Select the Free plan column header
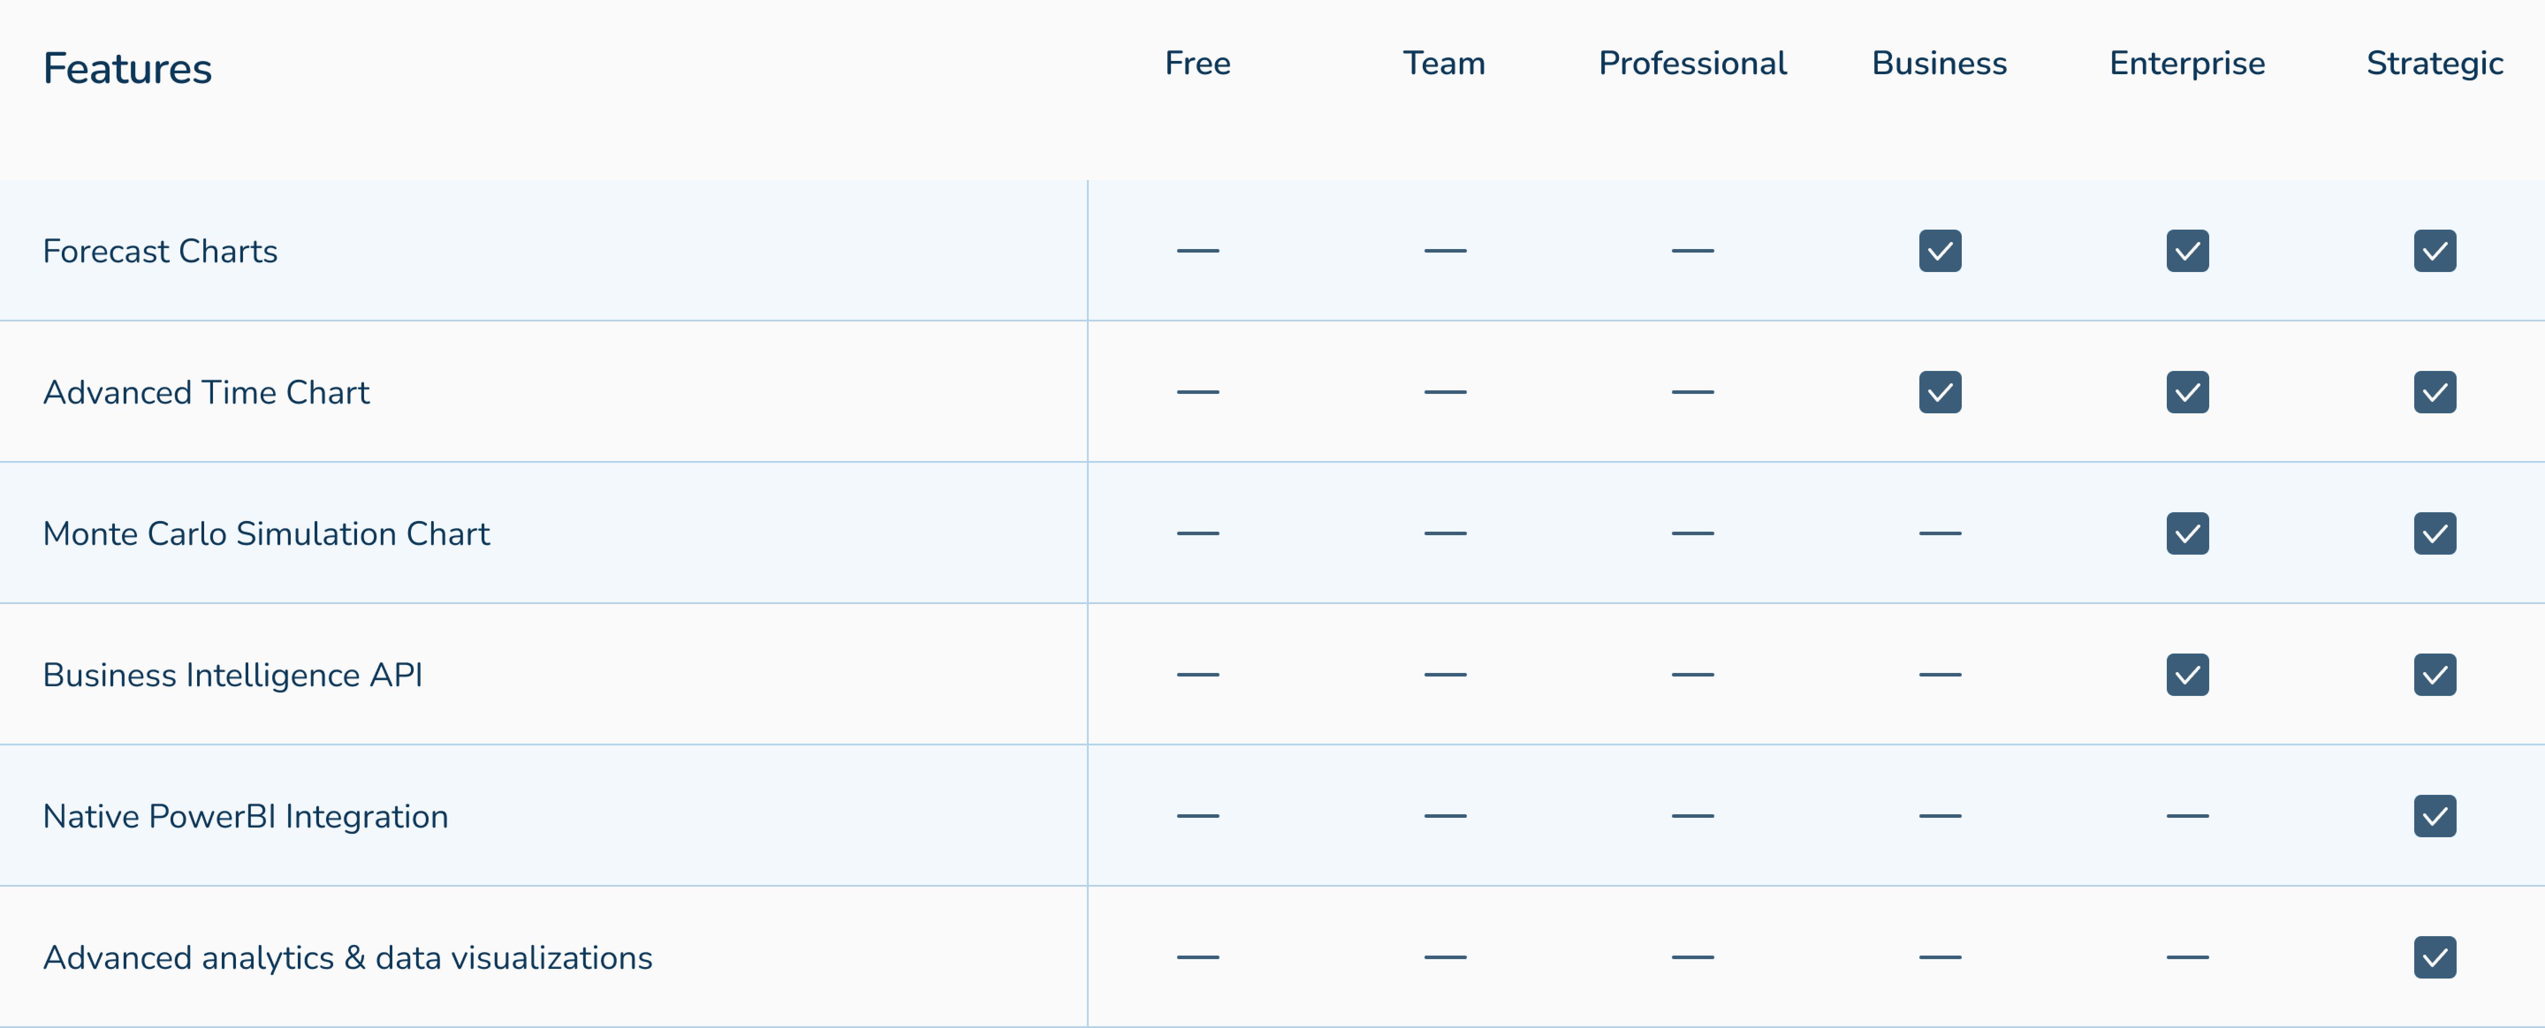 pyautogui.click(x=1197, y=63)
